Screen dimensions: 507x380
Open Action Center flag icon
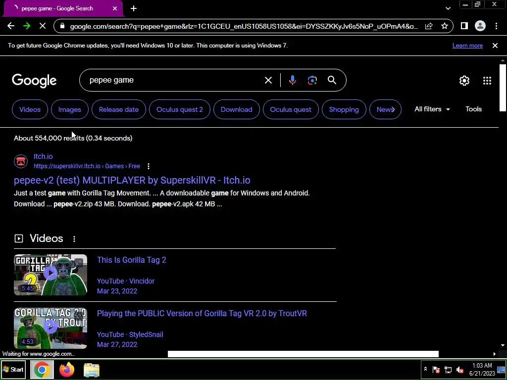436,370
